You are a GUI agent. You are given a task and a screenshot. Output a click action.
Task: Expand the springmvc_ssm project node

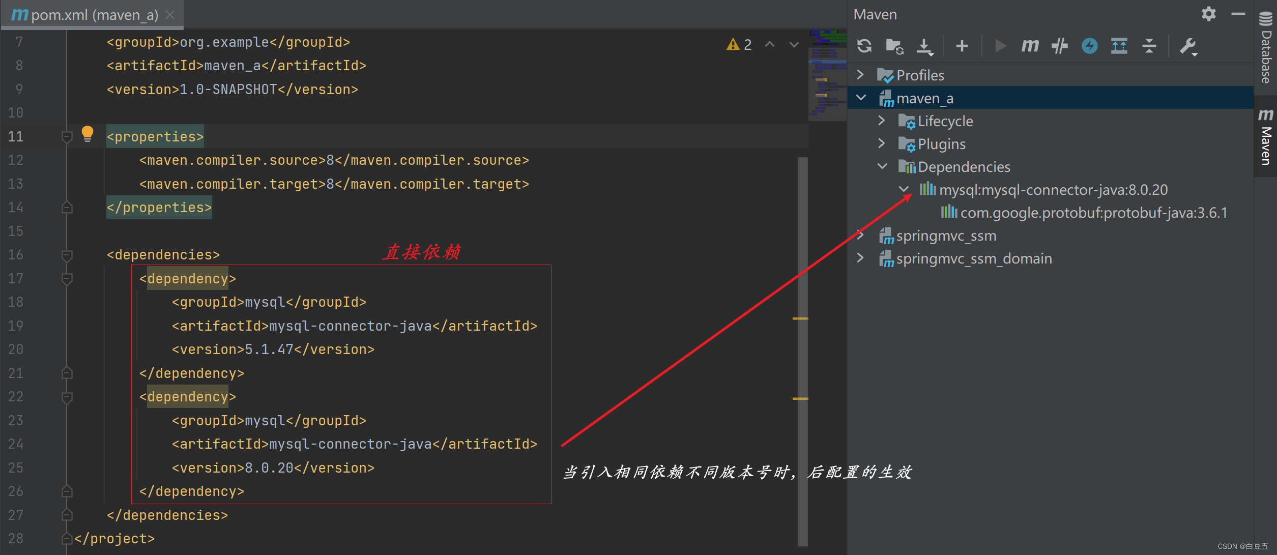[x=860, y=235]
